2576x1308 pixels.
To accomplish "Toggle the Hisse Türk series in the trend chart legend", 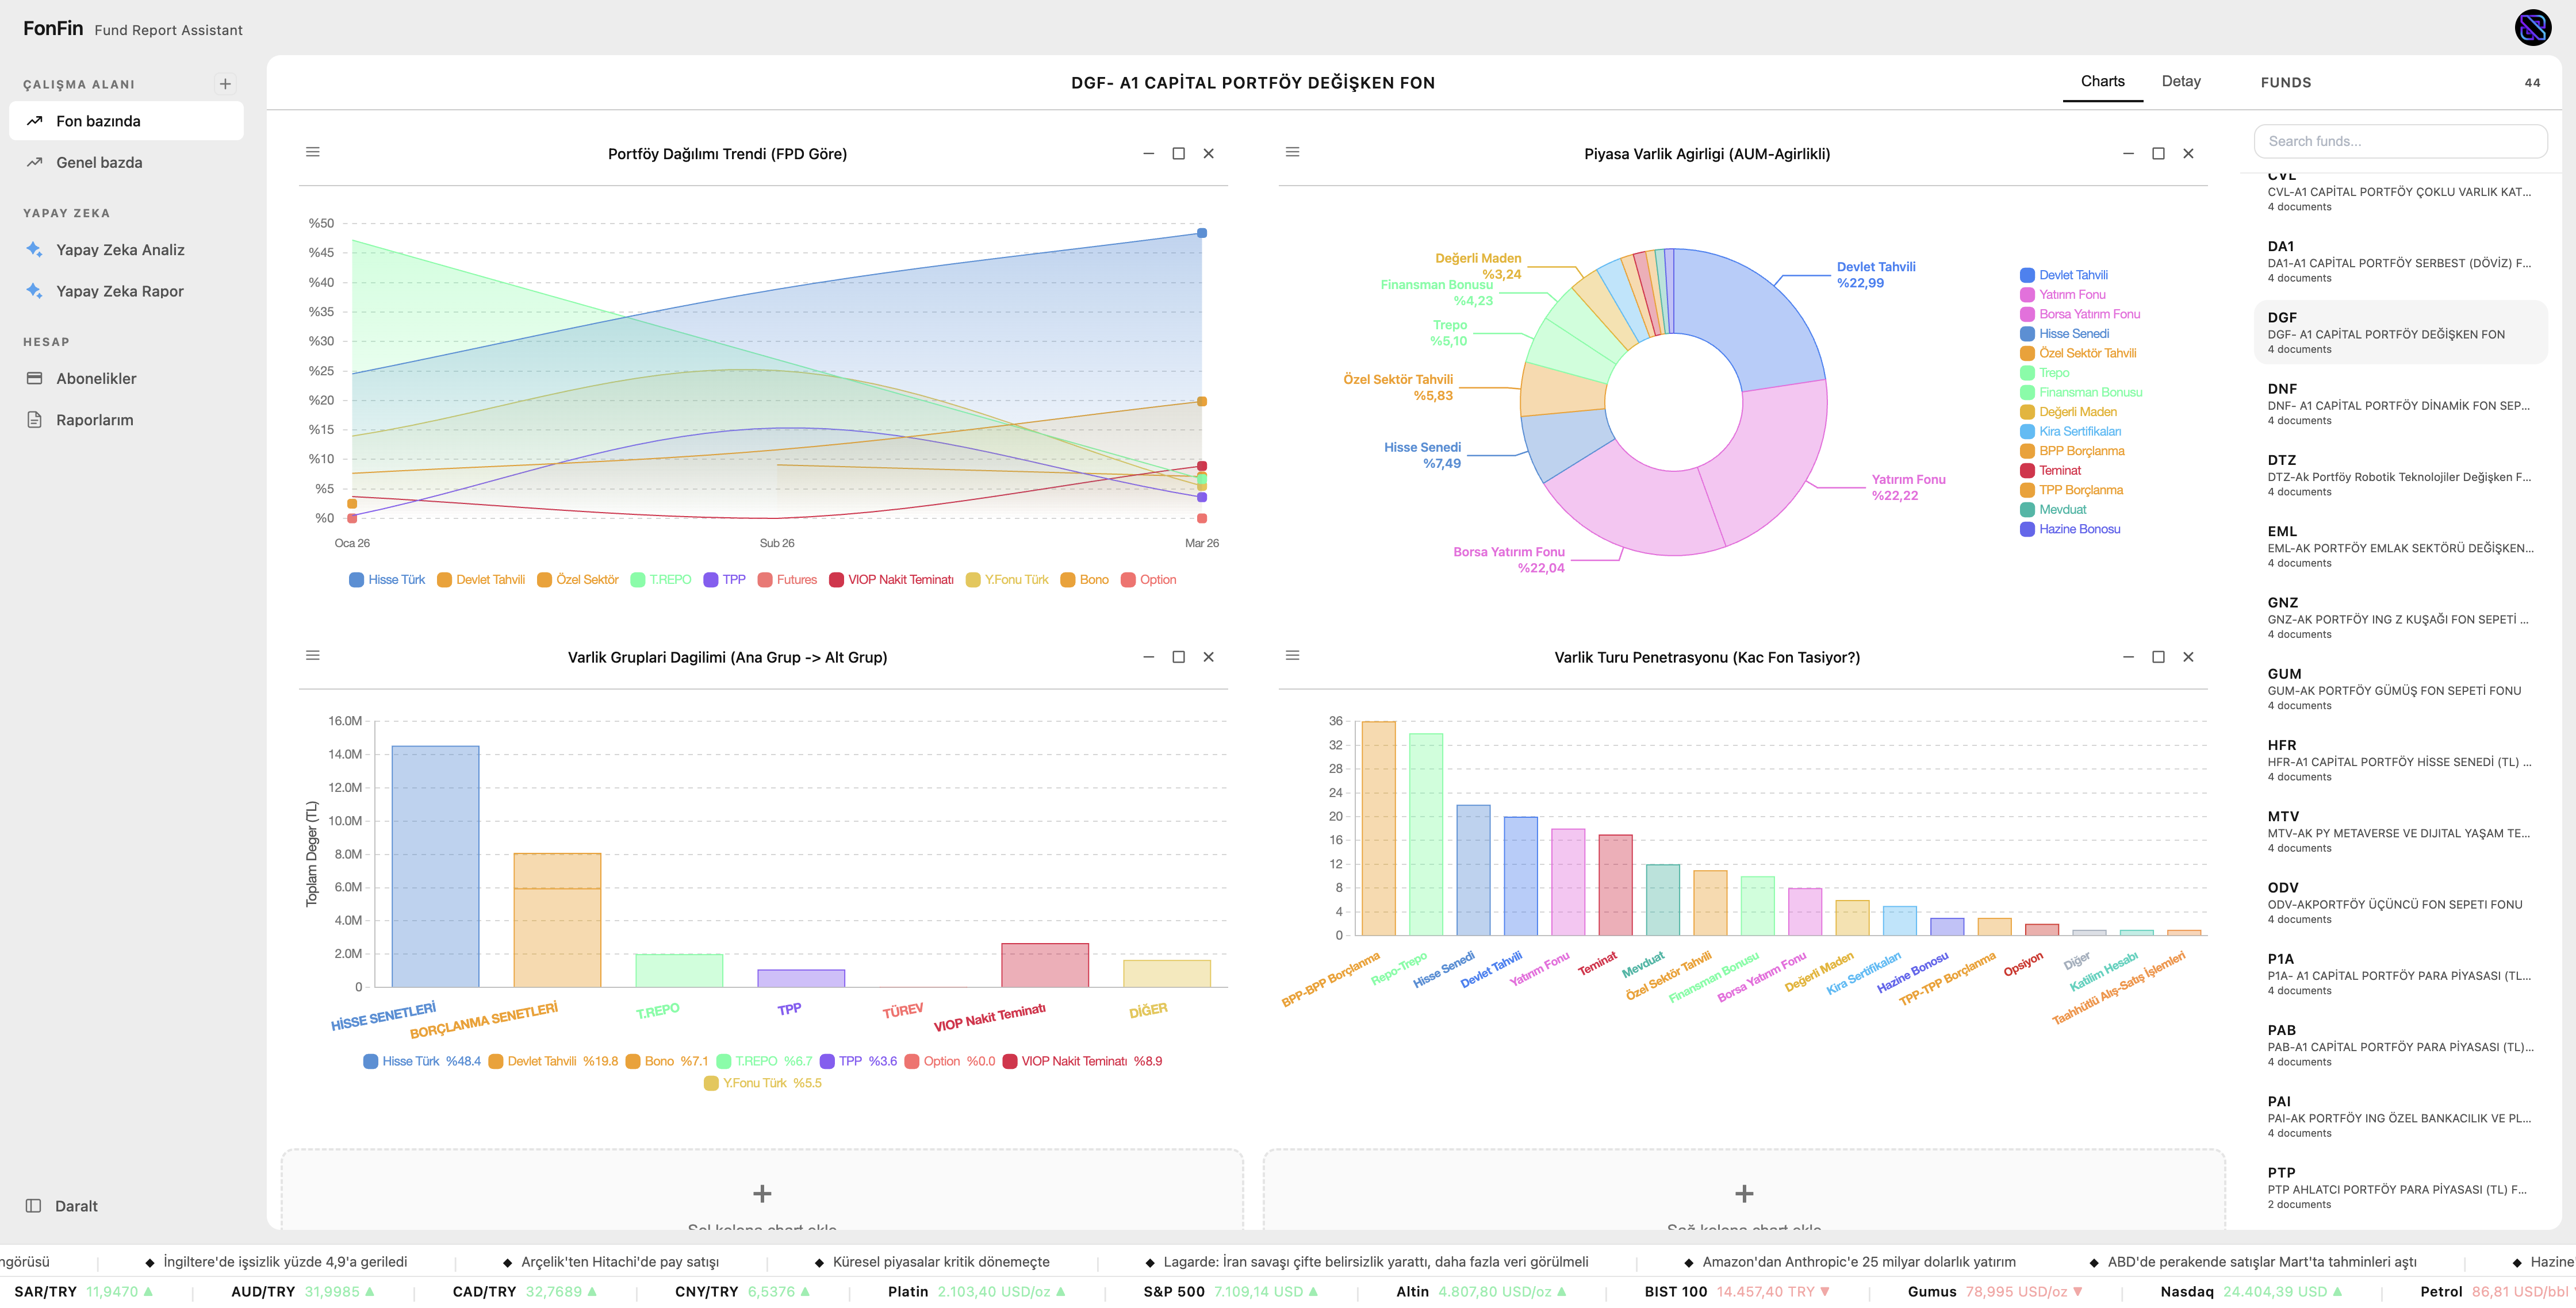I will click(387, 579).
